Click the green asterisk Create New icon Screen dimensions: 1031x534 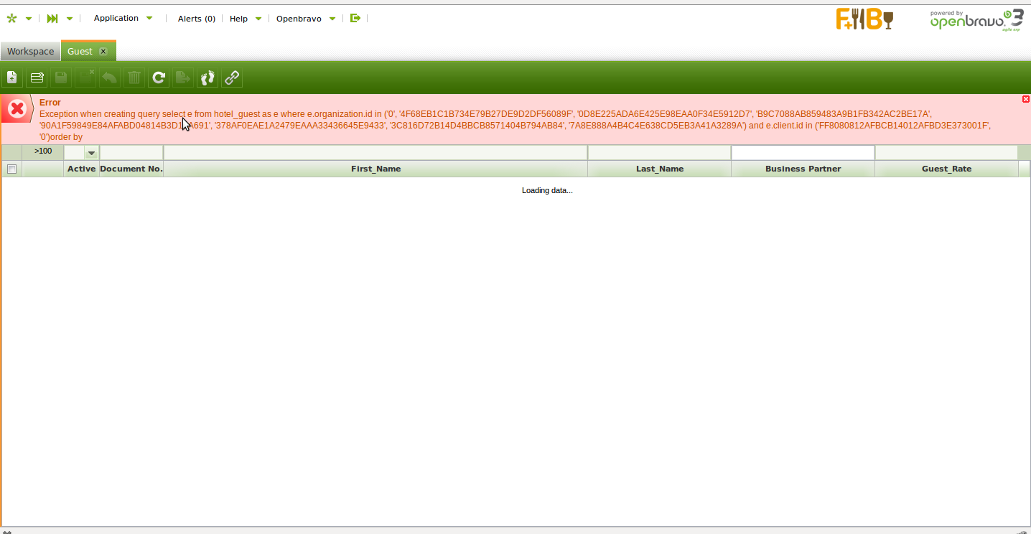[x=11, y=19]
